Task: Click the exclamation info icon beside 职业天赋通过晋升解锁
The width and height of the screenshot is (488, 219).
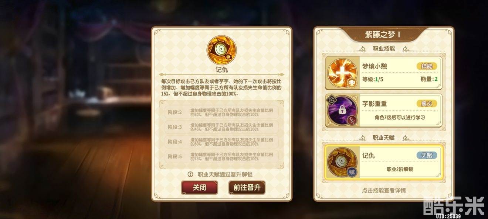Action: tap(190, 174)
